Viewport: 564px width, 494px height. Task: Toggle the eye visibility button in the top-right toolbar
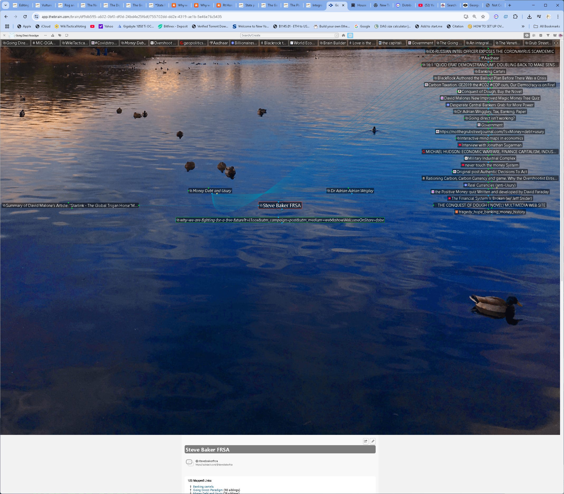pyautogui.click(x=527, y=35)
